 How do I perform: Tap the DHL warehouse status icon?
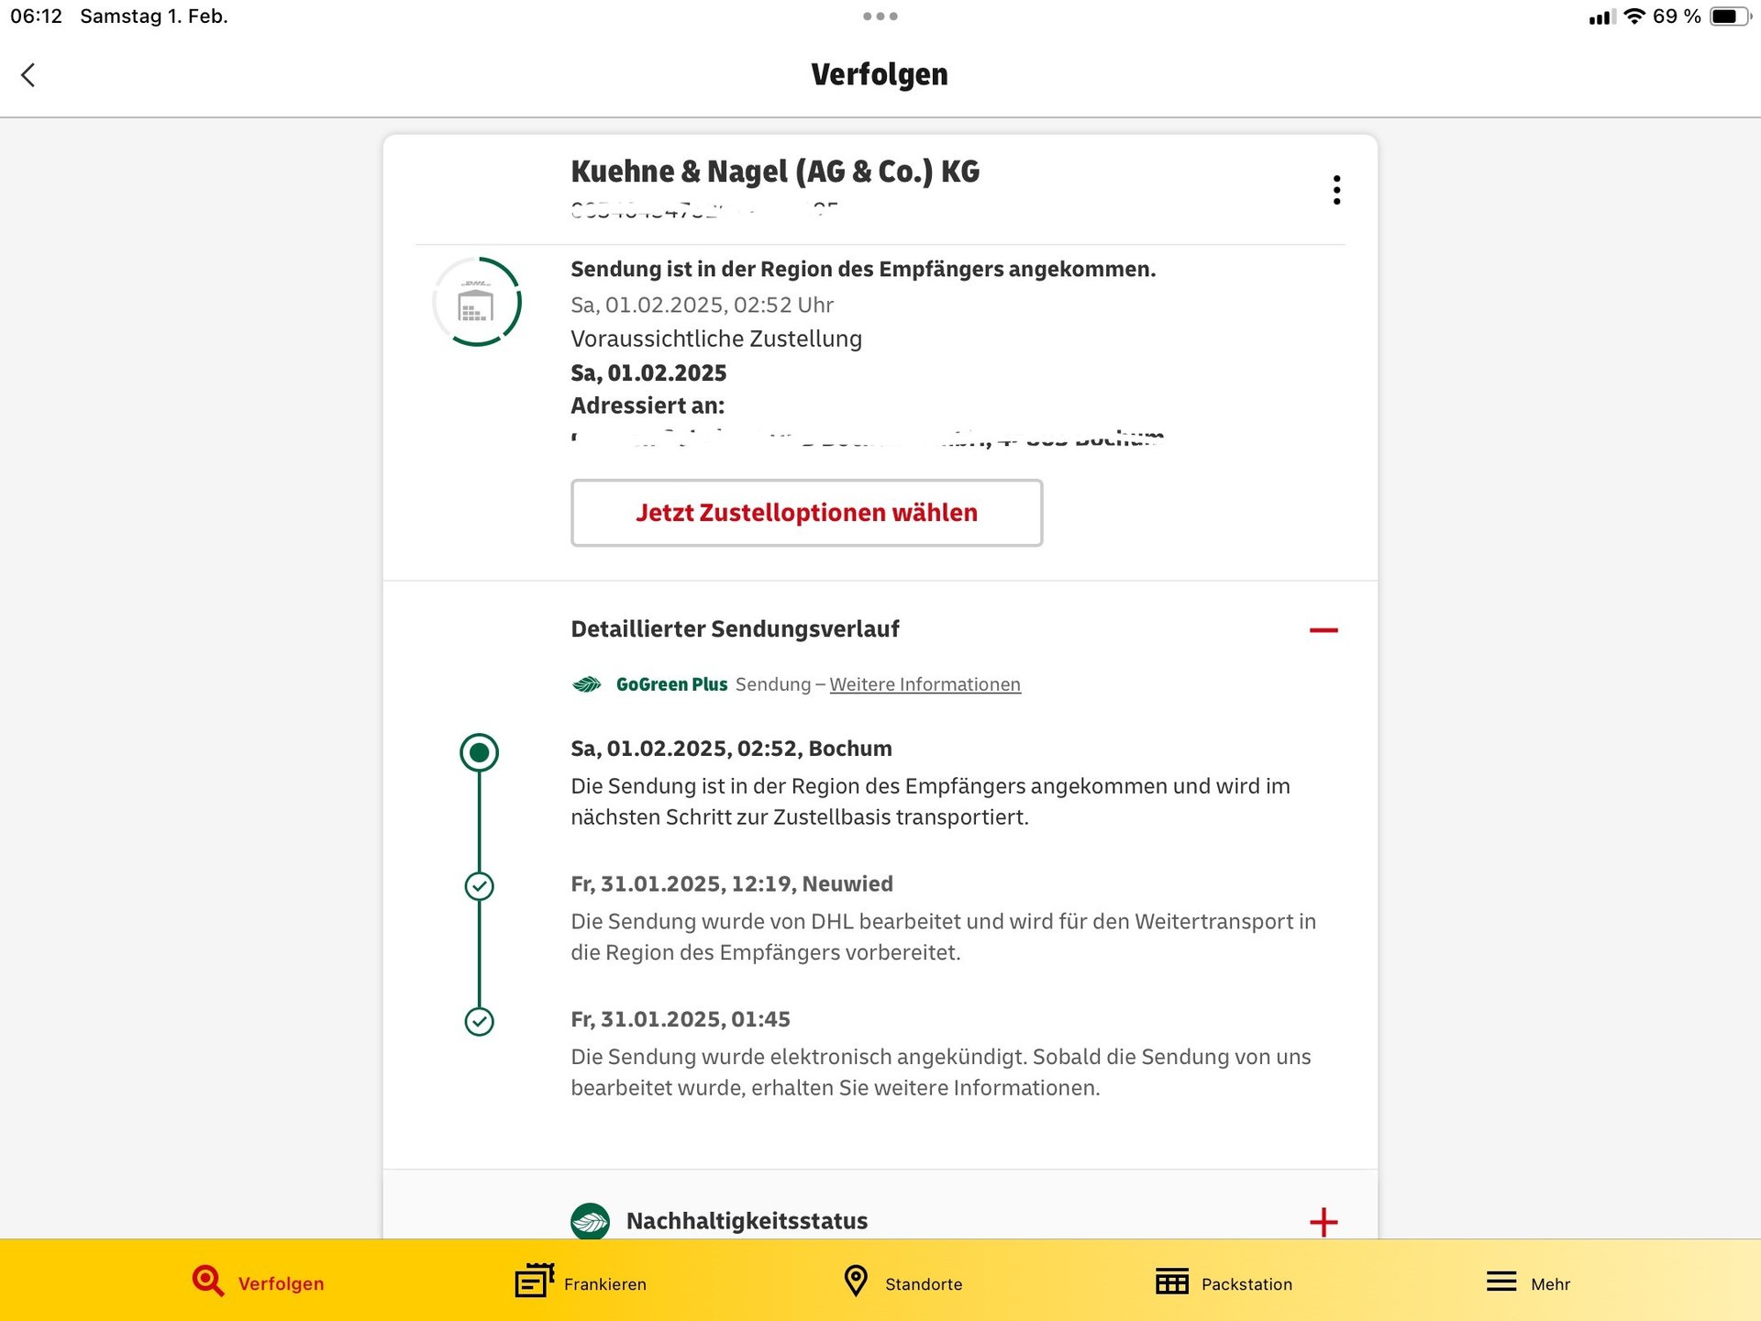pos(477,303)
